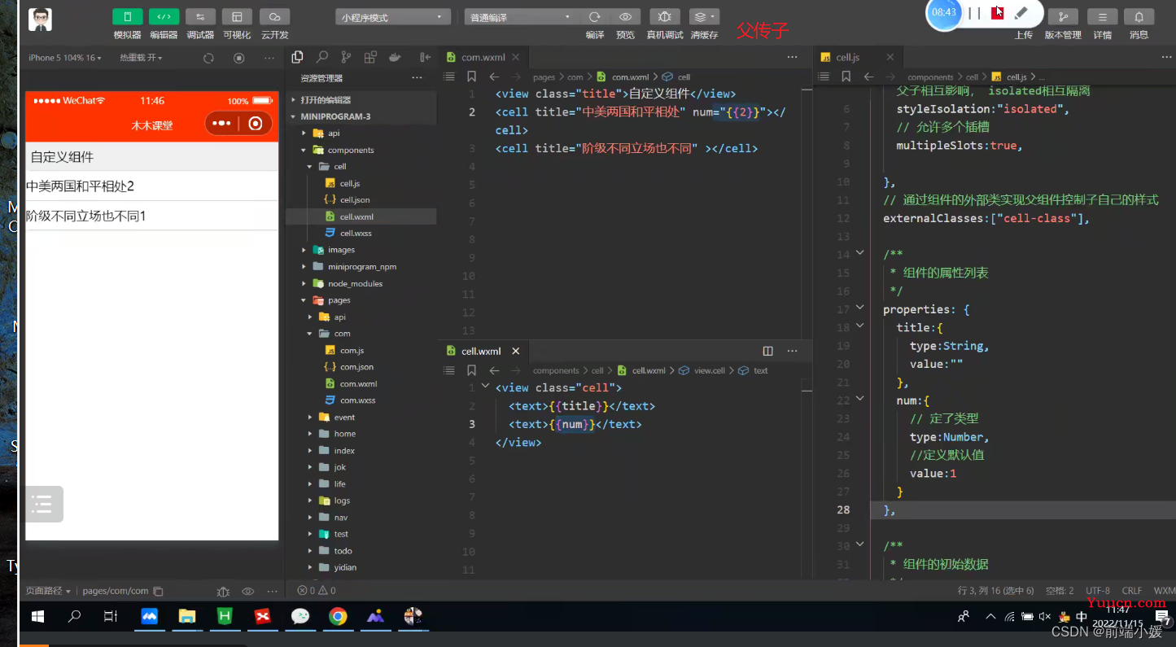Copy the pages/com/com path icon
This screenshot has width=1176, height=647.
tap(158, 591)
